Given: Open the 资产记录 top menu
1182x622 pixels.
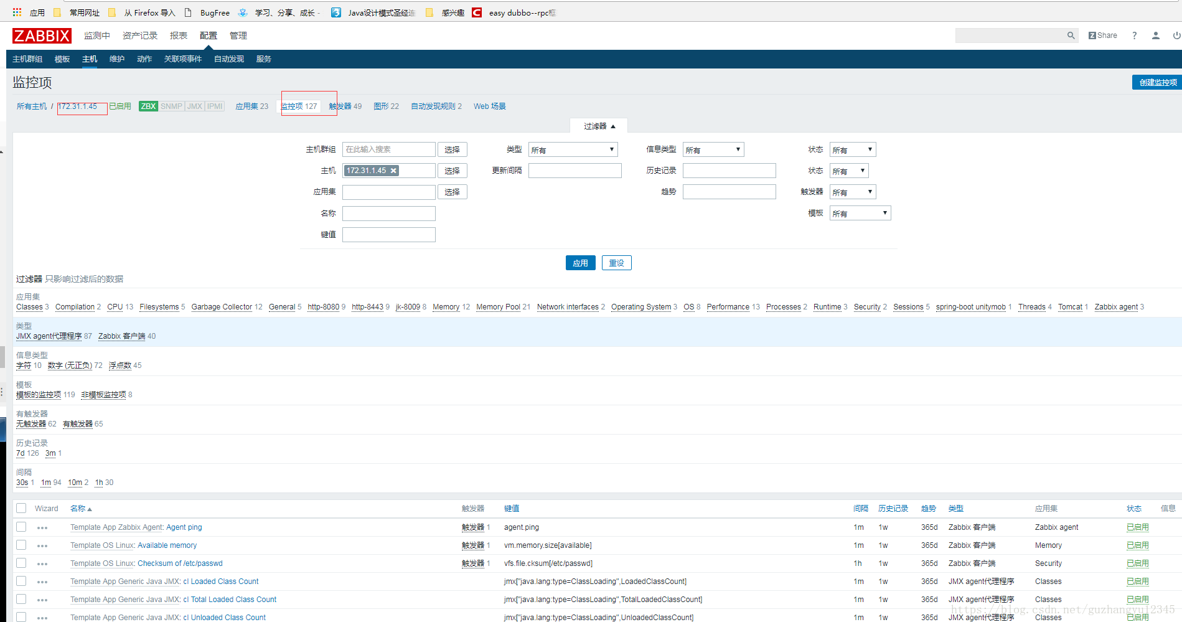Looking at the screenshot, I should tap(140, 35).
